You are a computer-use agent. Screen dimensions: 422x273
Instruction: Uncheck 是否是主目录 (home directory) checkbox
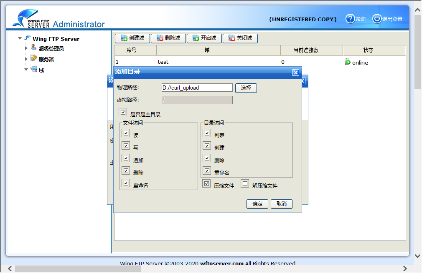click(x=122, y=112)
